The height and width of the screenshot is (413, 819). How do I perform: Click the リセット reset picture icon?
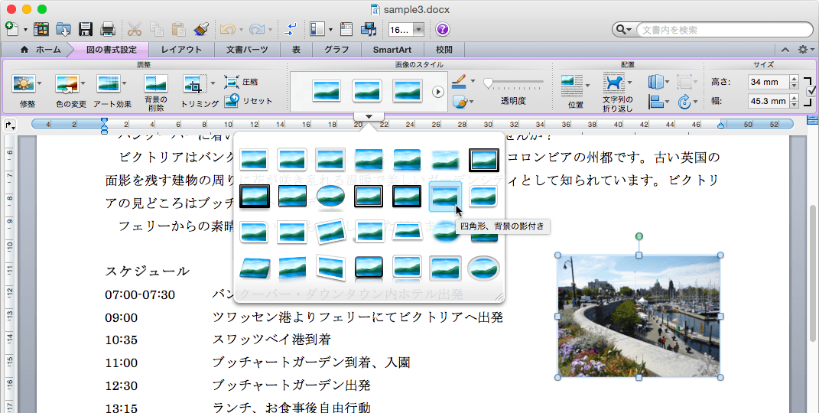click(232, 101)
